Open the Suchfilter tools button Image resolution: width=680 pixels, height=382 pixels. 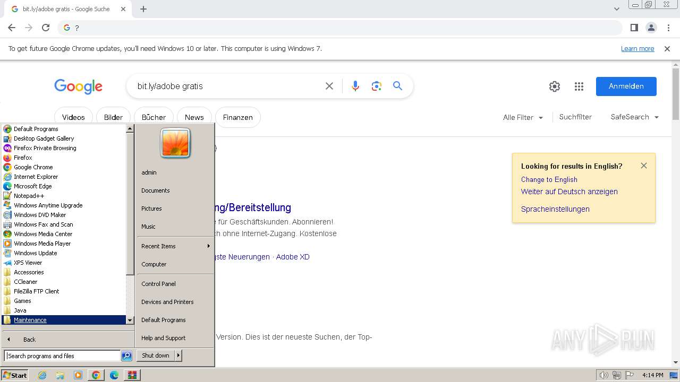pyautogui.click(x=575, y=117)
